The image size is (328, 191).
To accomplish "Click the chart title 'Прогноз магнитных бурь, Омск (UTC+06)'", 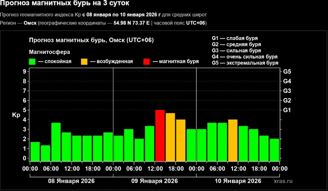I will (x=91, y=40).
